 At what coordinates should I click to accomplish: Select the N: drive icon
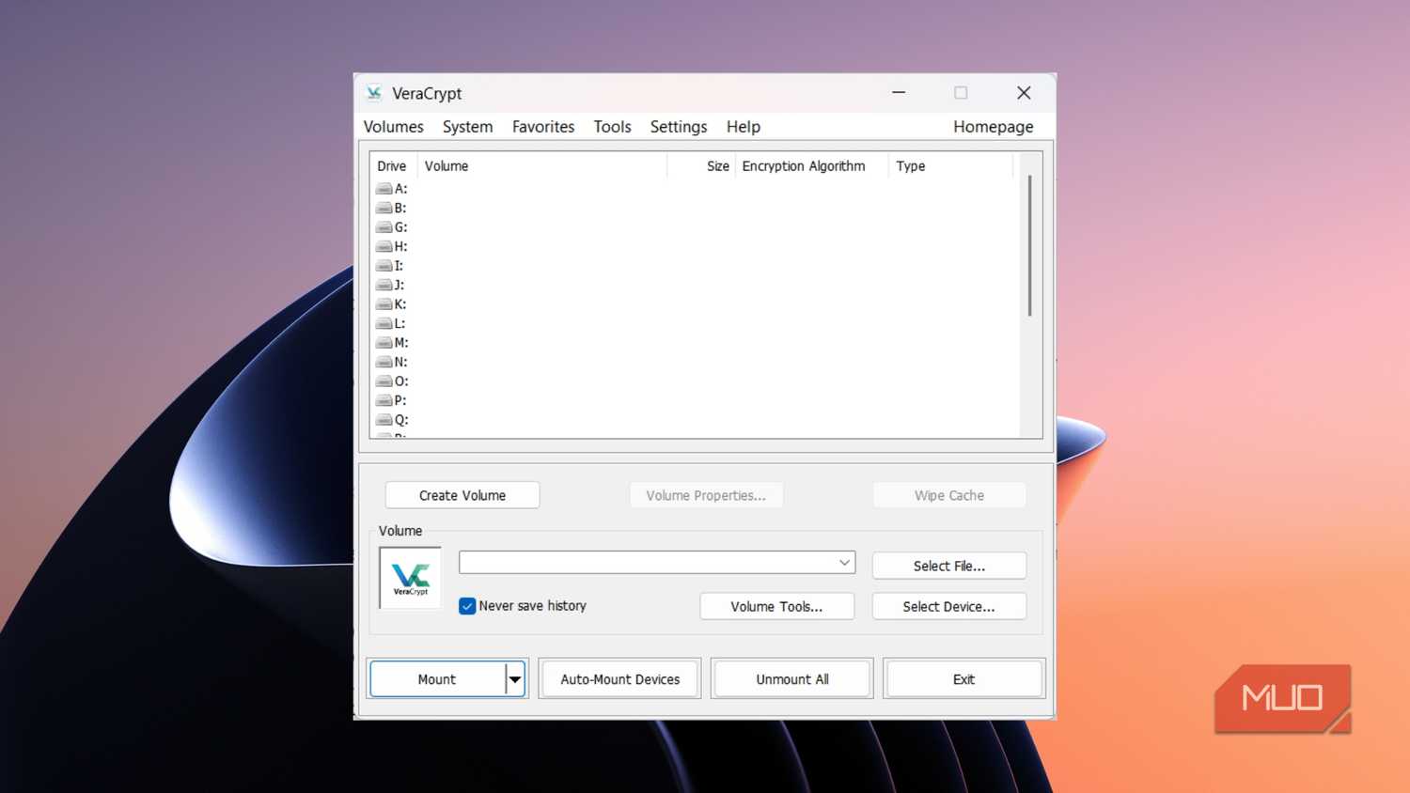[x=384, y=362]
